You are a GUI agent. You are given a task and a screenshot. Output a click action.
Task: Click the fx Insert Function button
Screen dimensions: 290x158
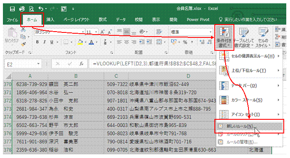pos(81,64)
